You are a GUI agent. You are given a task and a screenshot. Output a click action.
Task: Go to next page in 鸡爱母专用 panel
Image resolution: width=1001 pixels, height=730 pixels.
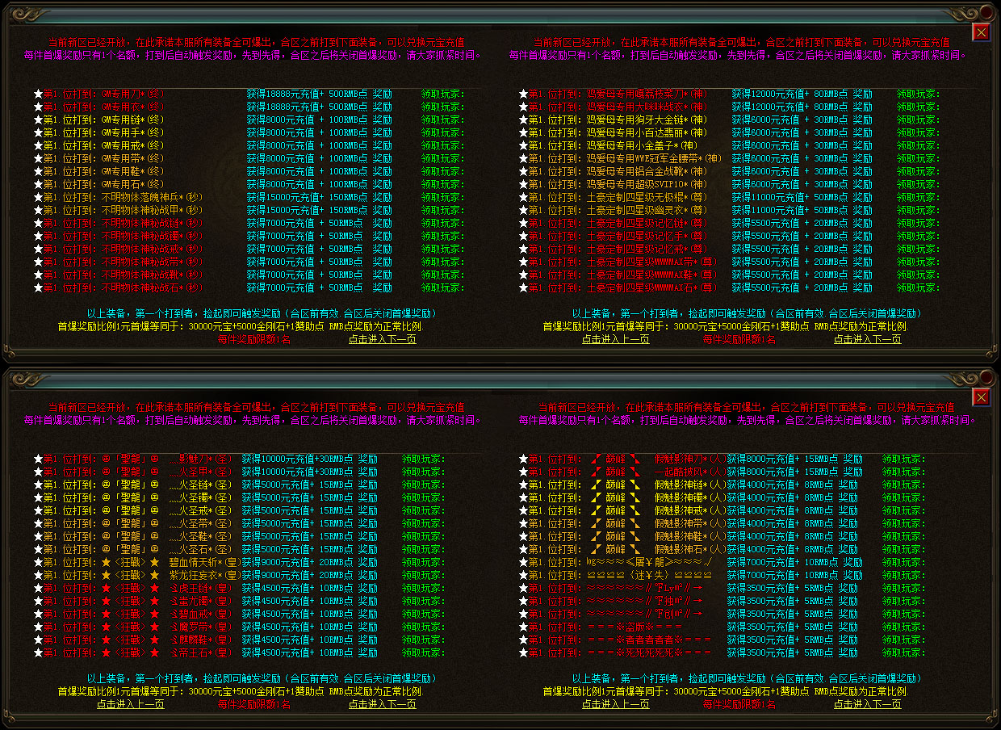point(867,340)
